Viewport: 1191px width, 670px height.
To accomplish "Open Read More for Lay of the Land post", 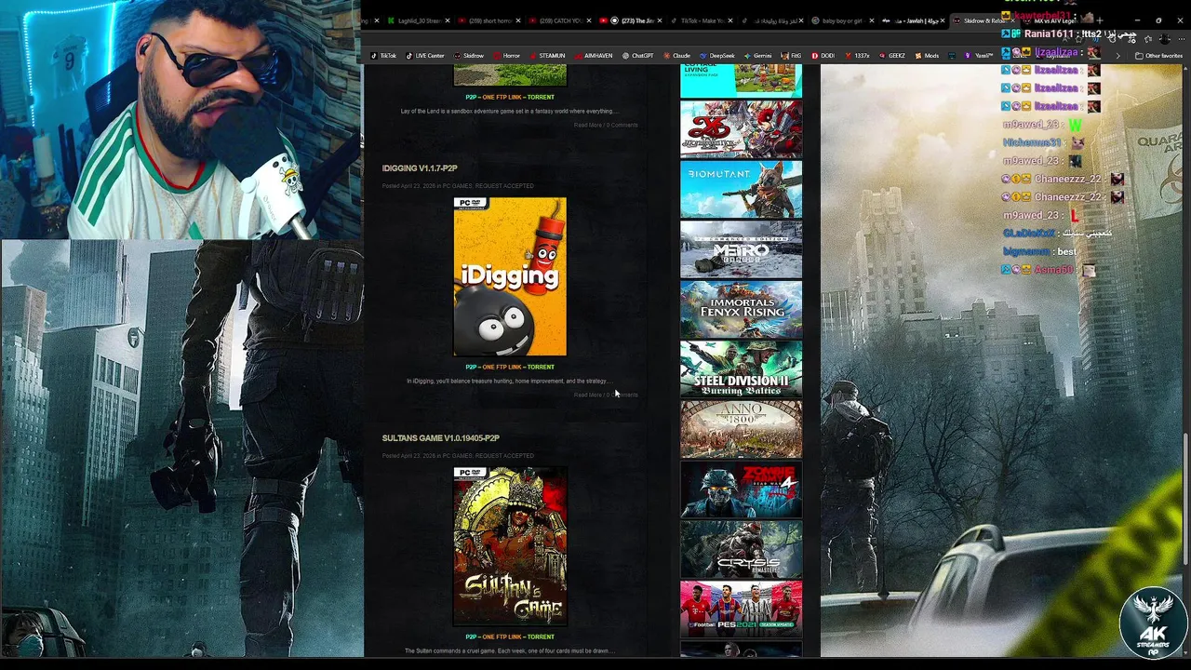I will (588, 125).
